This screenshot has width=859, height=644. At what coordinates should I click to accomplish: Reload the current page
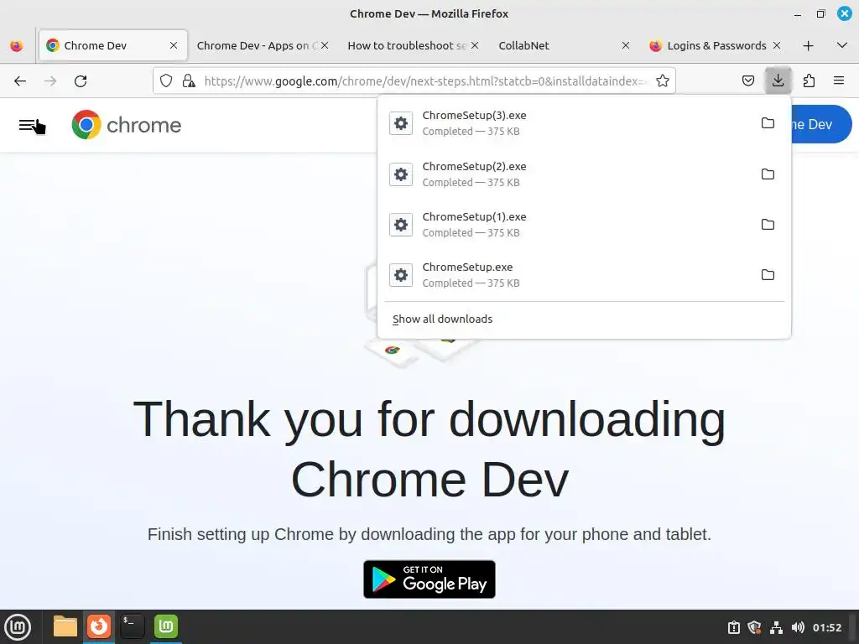click(x=81, y=81)
